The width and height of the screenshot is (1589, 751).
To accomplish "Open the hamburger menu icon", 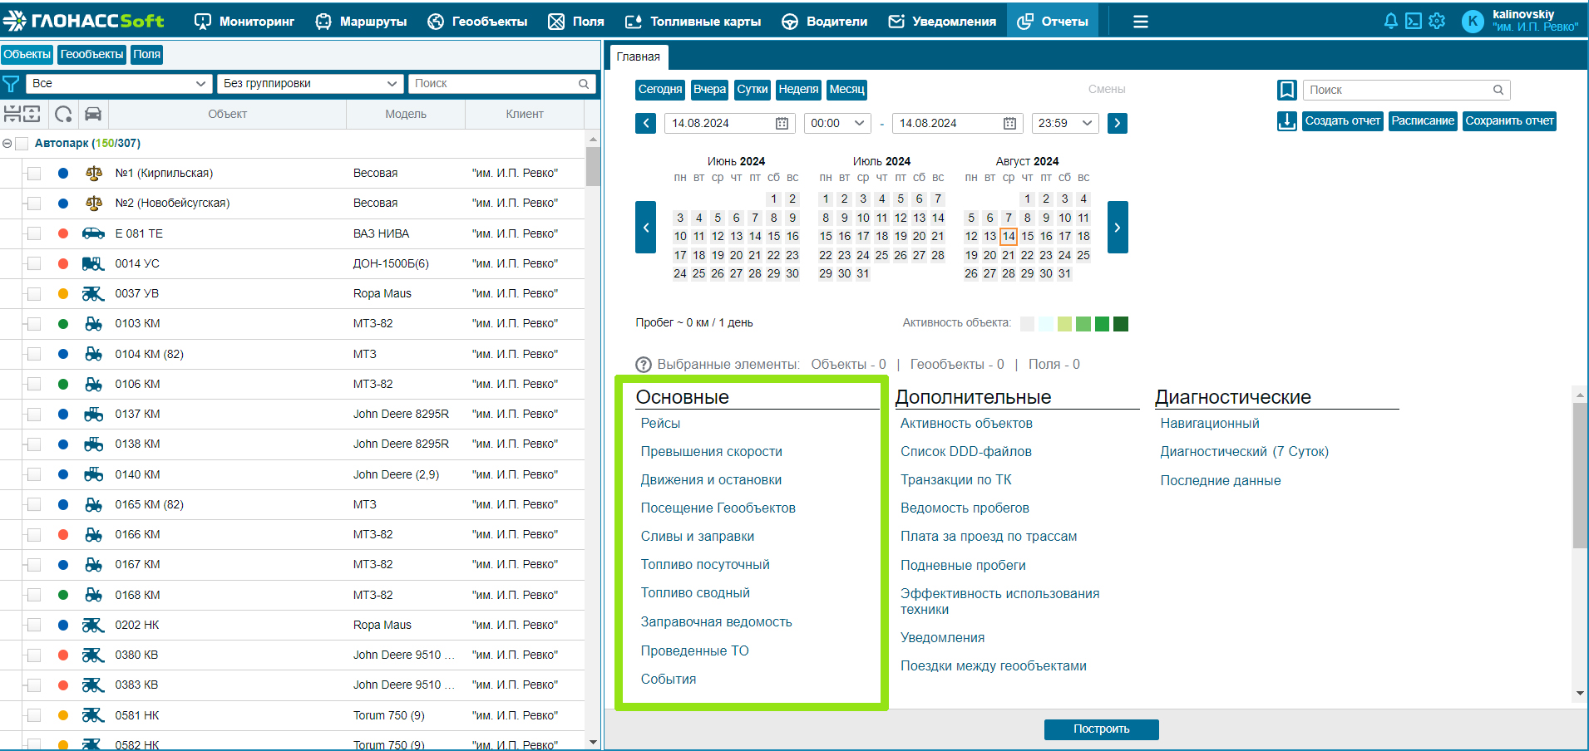I will coord(1141,22).
